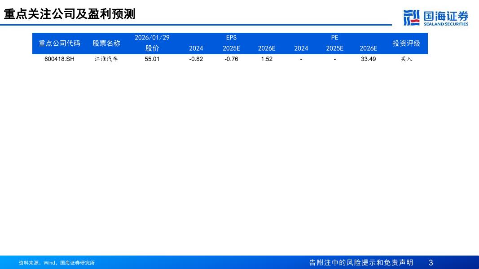Select the 投资评级 column header

[406, 43]
